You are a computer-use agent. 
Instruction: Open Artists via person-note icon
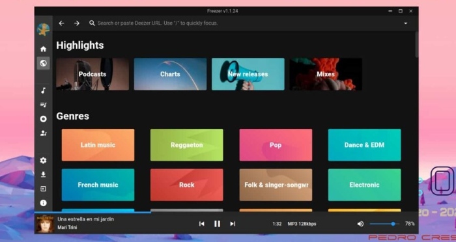pos(44,133)
